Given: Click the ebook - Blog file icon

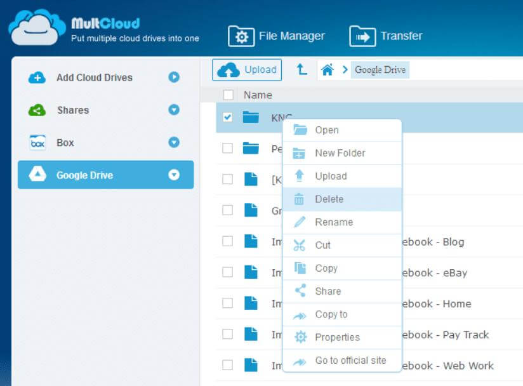Looking at the screenshot, I should [x=251, y=241].
